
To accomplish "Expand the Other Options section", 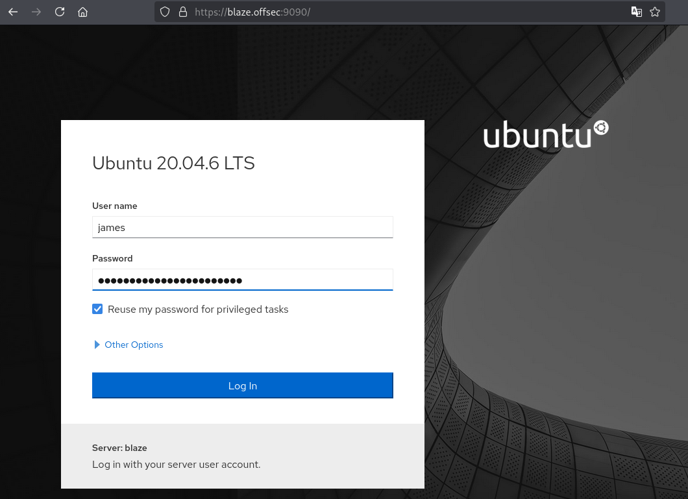I will click(x=129, y=345).
